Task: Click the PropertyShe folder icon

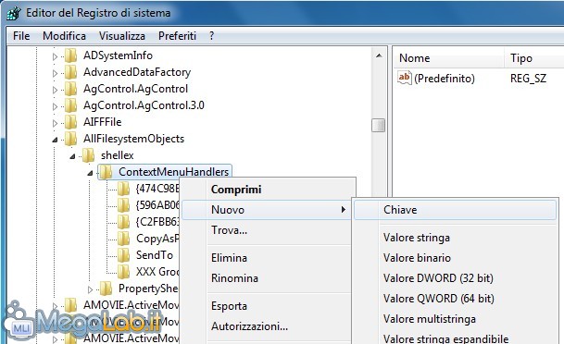Action: [107, 289]
